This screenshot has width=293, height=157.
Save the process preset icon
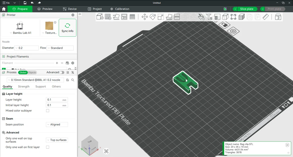(x=68, y=80)
